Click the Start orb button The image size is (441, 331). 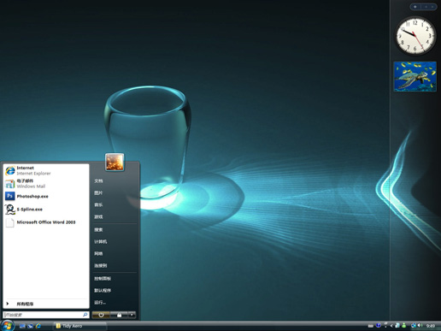coord(7,325)
